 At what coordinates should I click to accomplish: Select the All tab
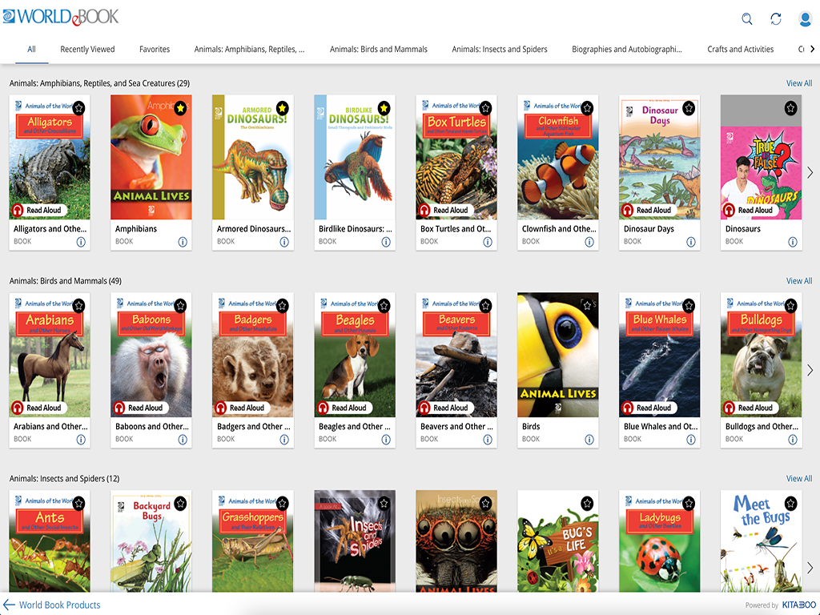pos(31,49)
